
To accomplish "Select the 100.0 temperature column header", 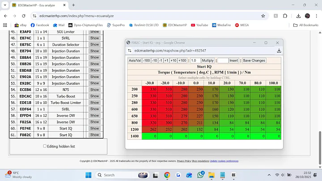I will point(273,83).
